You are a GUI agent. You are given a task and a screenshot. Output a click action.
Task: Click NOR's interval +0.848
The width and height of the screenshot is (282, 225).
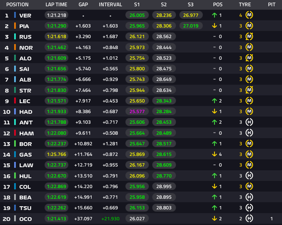coord(110,48)
